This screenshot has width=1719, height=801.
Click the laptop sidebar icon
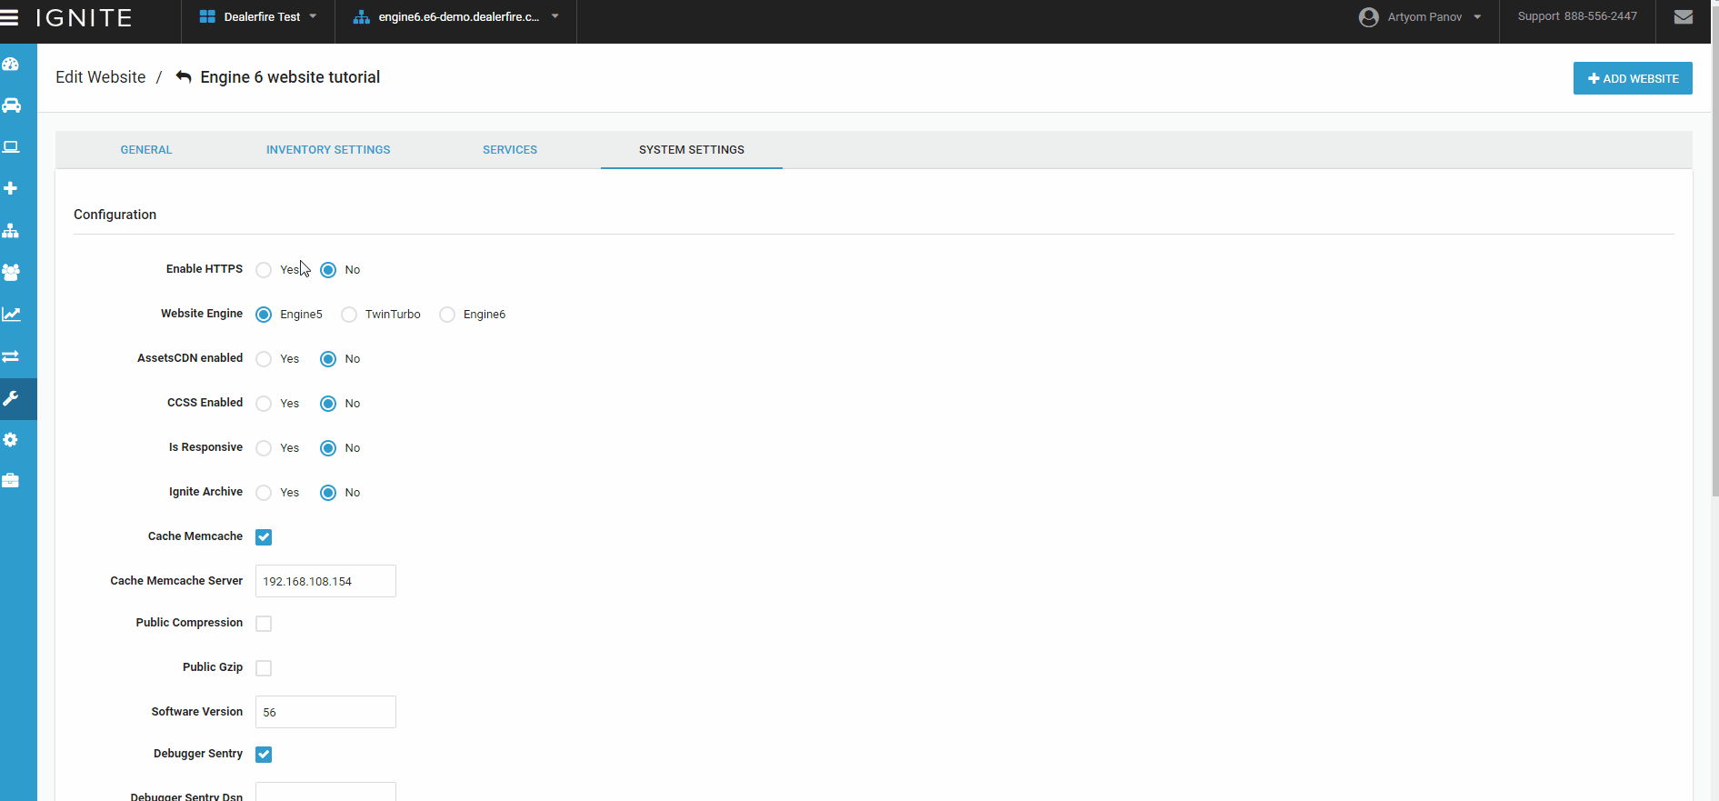(x=11, y=147)
